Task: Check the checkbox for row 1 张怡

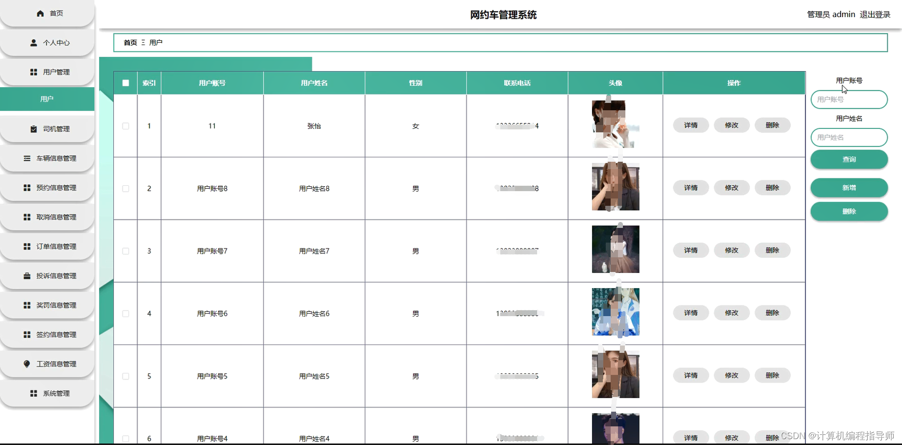Action: click(x=126, y=126)
